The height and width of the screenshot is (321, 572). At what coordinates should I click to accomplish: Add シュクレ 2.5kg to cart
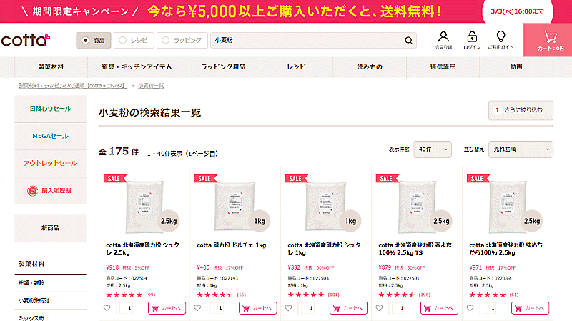pos(167,308)
